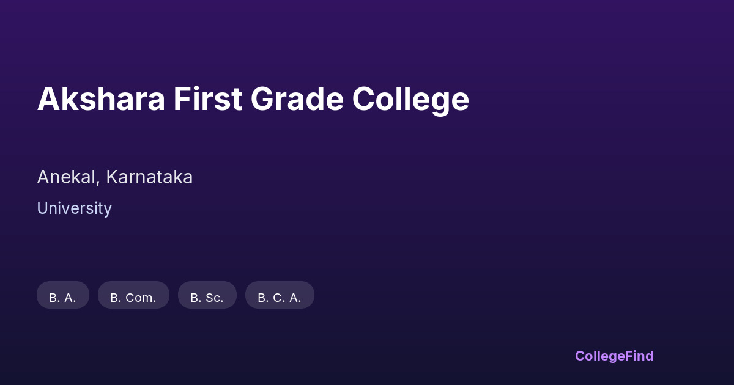Open the B. Sc. course tag

[207, 296]
